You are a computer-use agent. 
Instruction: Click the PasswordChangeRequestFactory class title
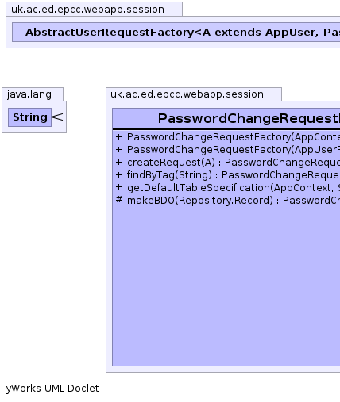click(249, 118)
